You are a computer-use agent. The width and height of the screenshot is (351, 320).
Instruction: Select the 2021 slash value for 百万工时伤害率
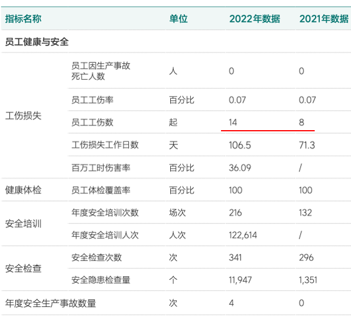click(300, 167)
